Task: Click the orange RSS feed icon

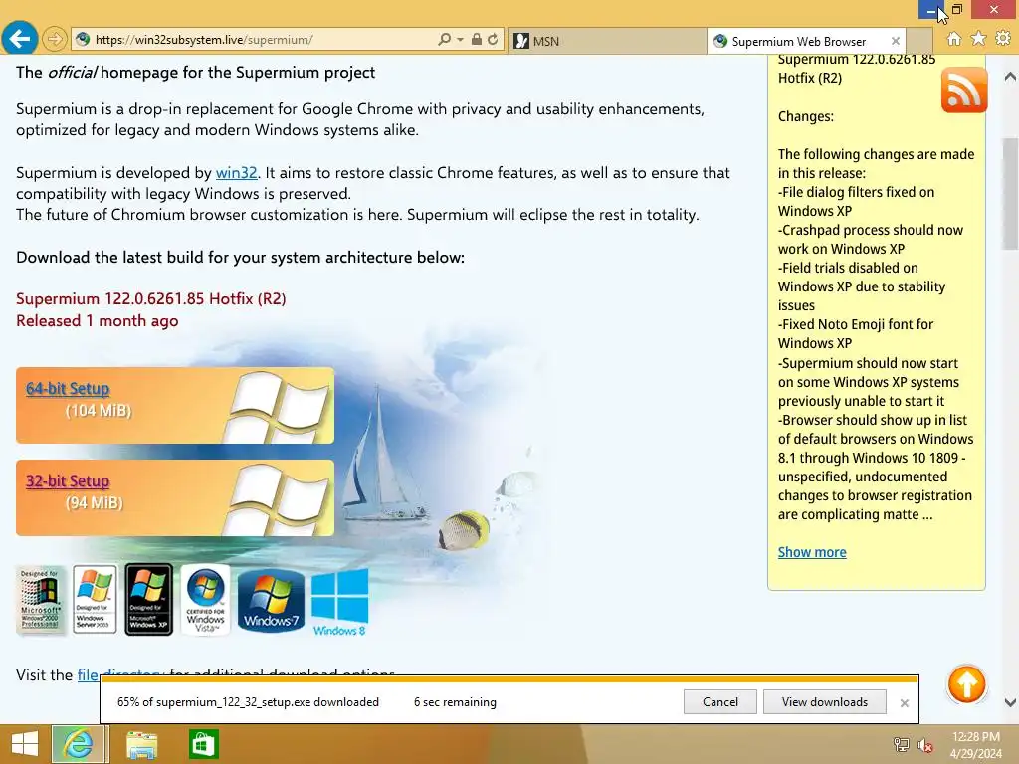Action: 963,90
